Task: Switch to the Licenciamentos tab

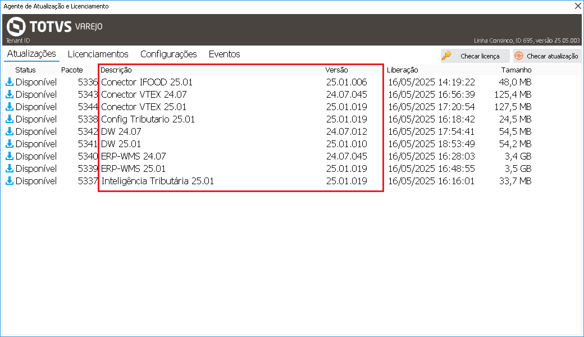Action: point(98,54)
